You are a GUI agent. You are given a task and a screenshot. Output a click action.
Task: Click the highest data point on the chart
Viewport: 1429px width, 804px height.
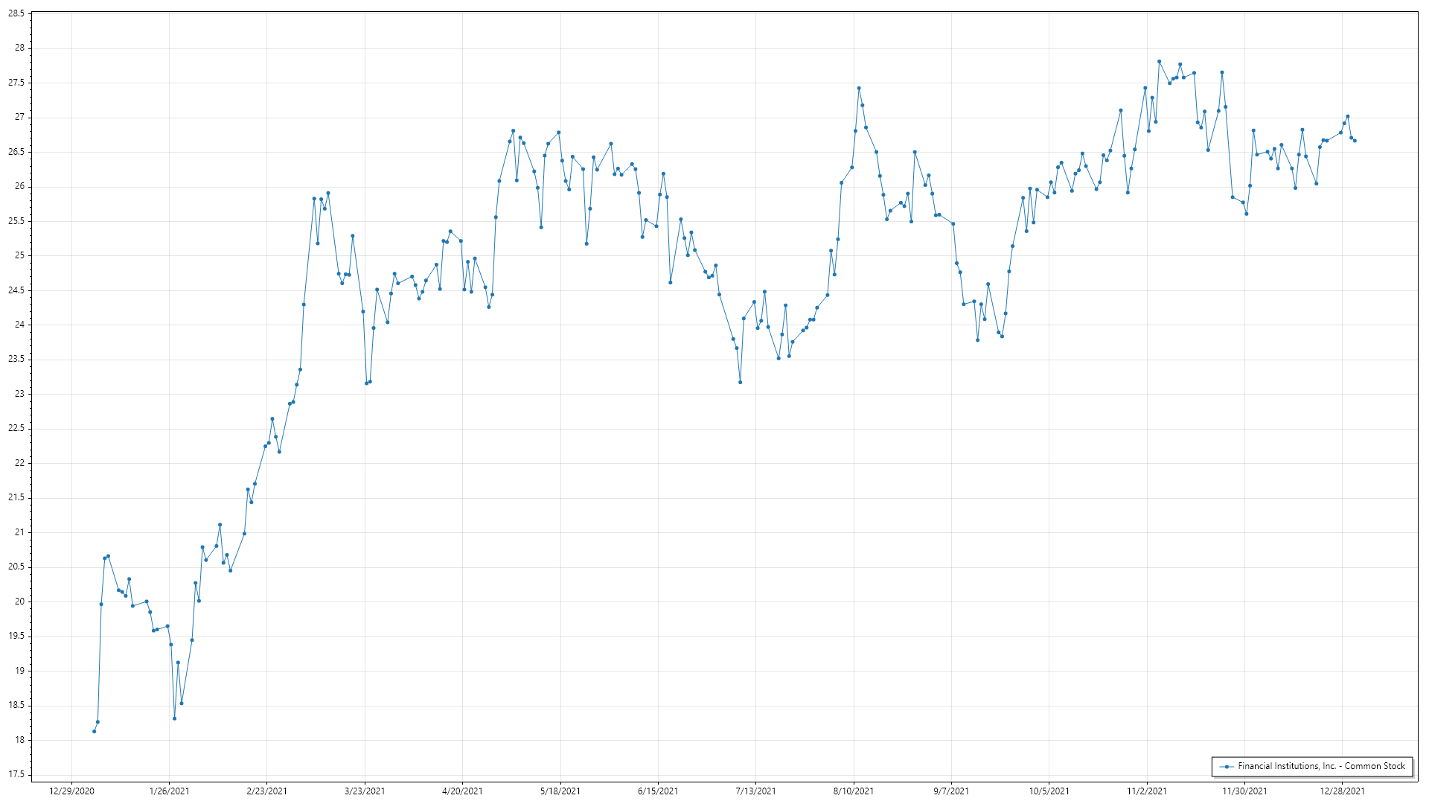coord(1159,61)
